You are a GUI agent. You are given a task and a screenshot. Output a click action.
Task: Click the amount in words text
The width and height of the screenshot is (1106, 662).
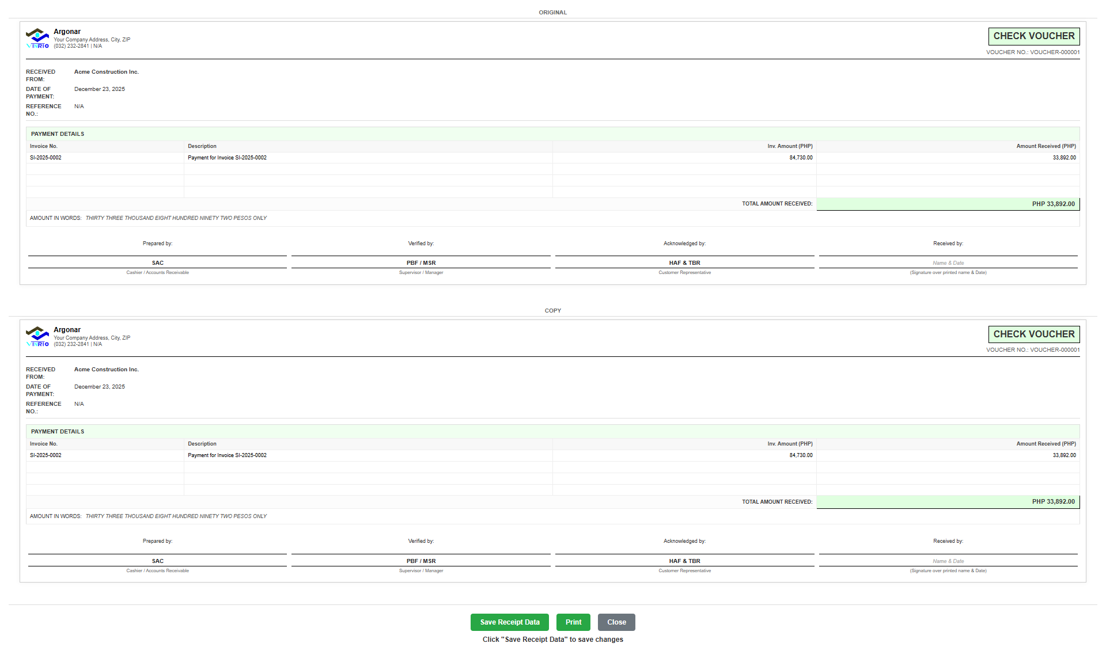(x=176, y=218)
